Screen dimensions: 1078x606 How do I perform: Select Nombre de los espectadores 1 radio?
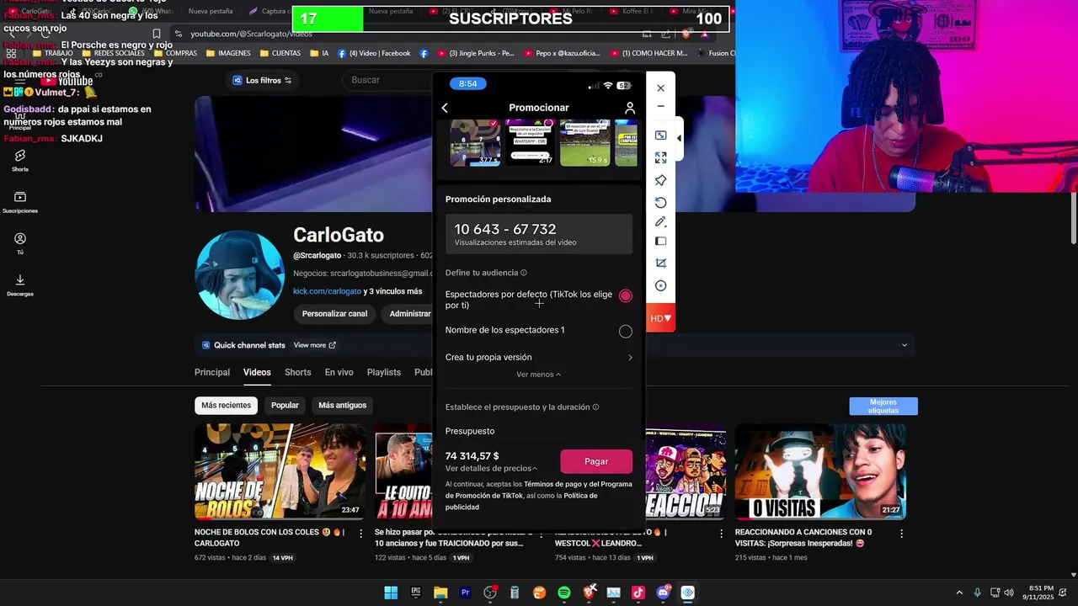coord(625,332)
